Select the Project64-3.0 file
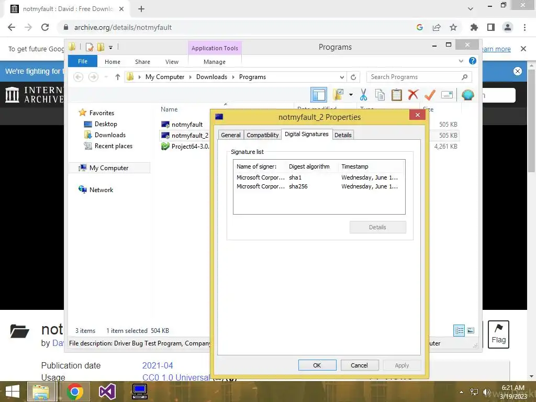 tap(190, 147)
